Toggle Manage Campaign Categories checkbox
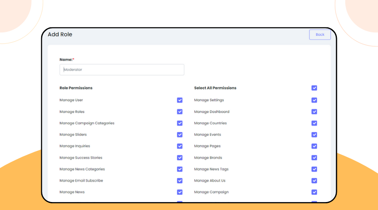378x210 pixels. (x=180, y=123)
